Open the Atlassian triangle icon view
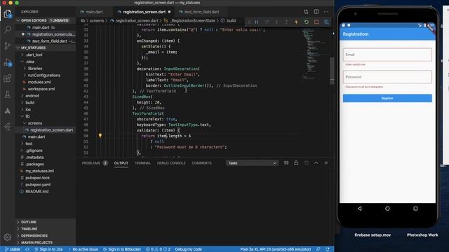Viewport: 449px width, 252px height. point(8,111)
